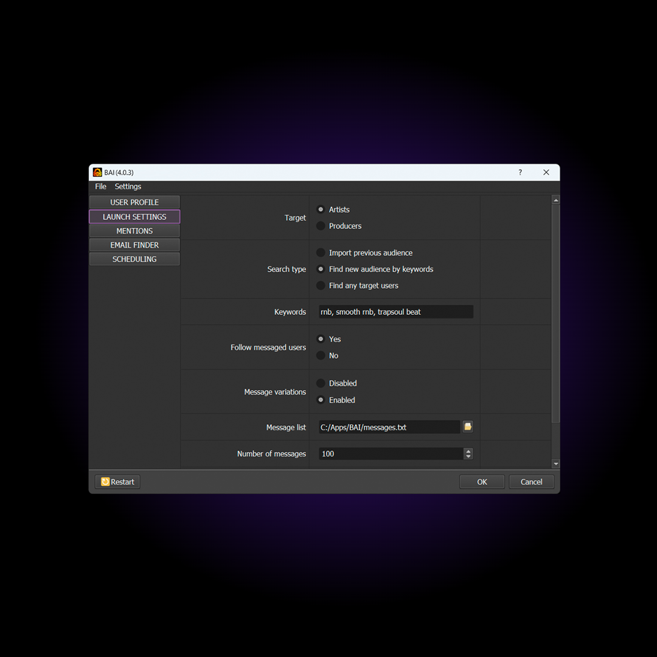The image size is (657, 657).
Task: Click the Number of messages label
Action: tap(271, 454)
